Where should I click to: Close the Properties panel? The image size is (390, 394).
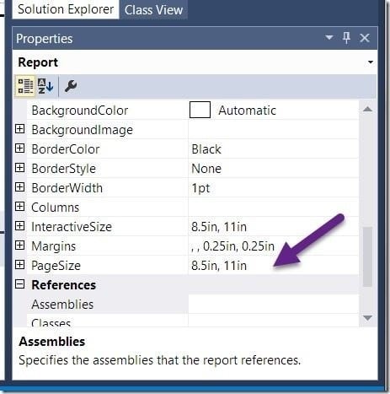pyautogui.click(x=365, y=38)
